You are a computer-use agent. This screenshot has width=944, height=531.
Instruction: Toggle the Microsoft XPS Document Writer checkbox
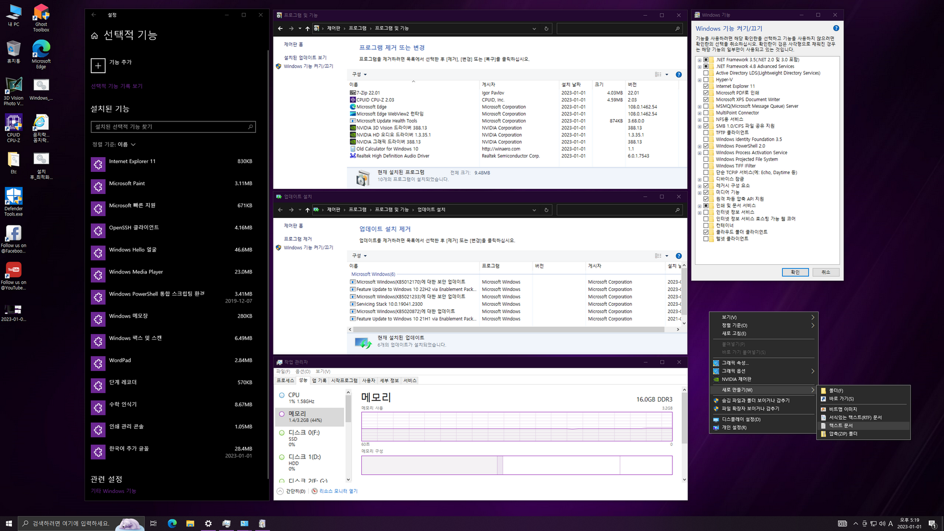coord(706,99)
